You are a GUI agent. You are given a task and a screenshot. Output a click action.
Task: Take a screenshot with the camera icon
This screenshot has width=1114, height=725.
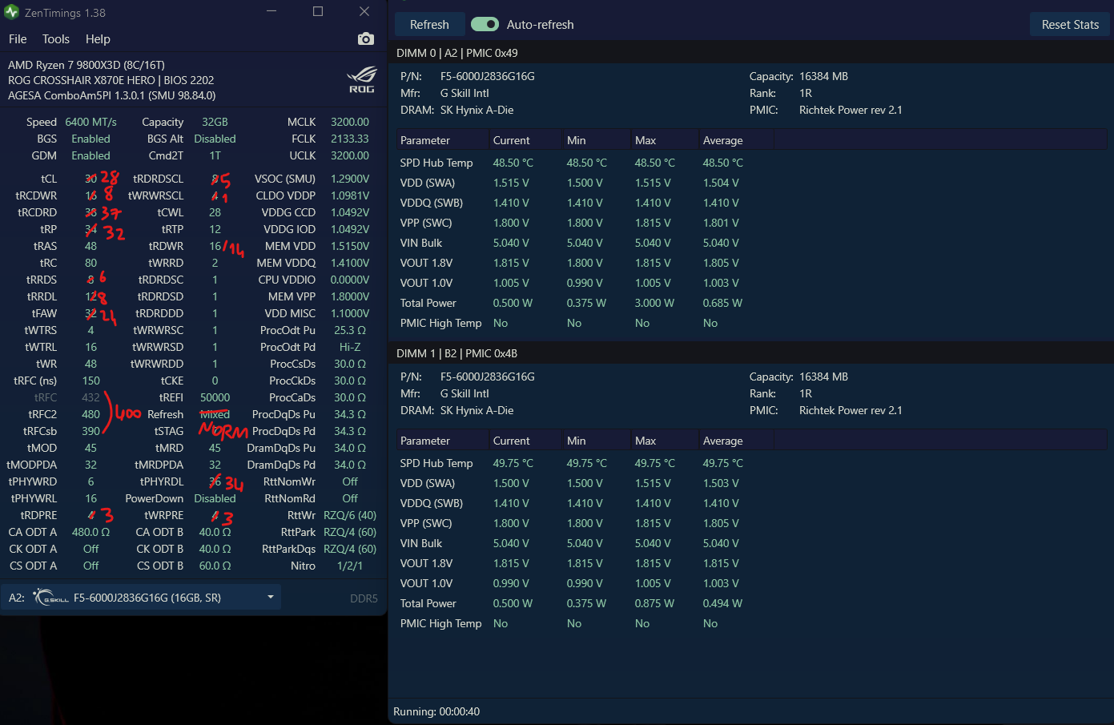(366, 38)
